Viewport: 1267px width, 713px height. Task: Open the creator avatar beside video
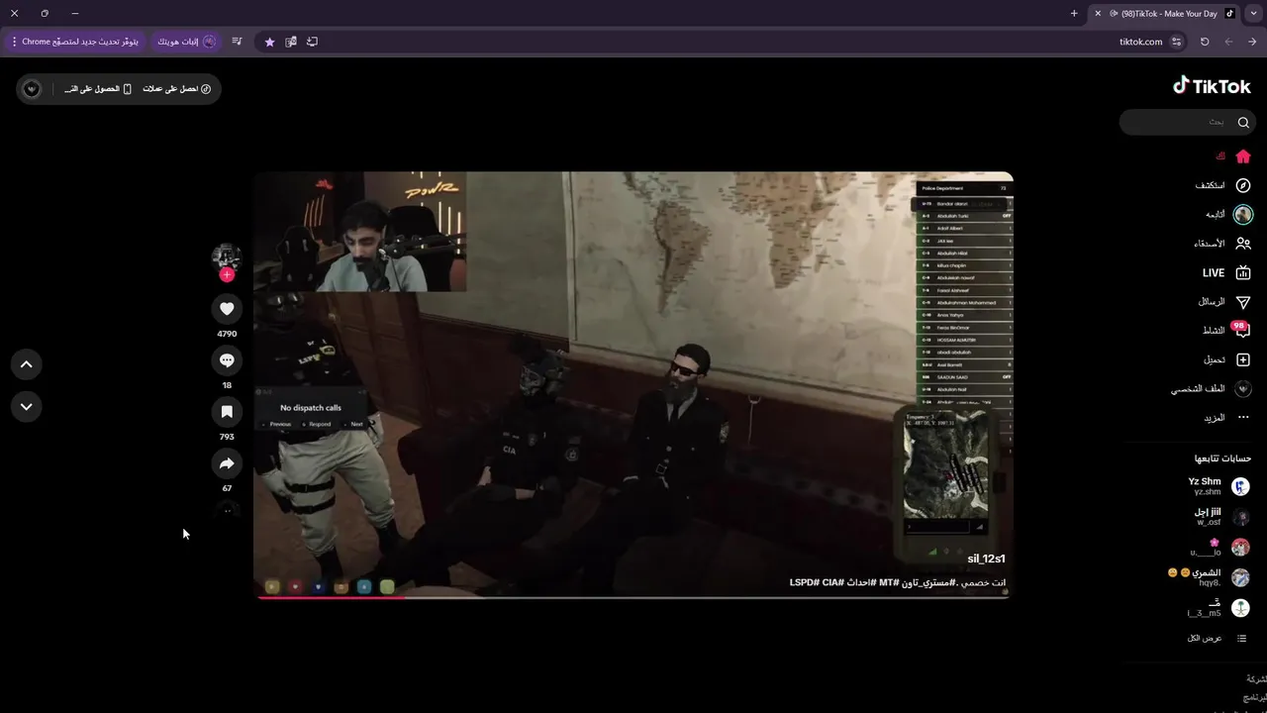(227, 258)
